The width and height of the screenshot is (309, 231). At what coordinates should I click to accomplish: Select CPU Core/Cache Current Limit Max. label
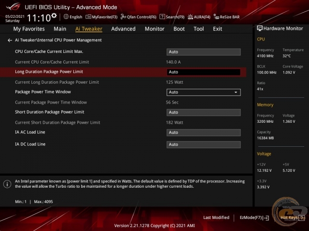(x=49, y=51)
